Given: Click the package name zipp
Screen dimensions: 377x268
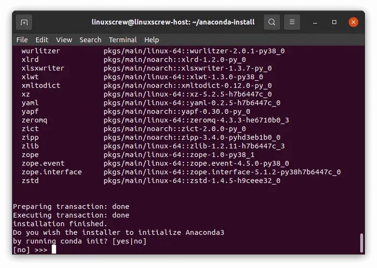Looking at the screenshot, I should (30, 137).
